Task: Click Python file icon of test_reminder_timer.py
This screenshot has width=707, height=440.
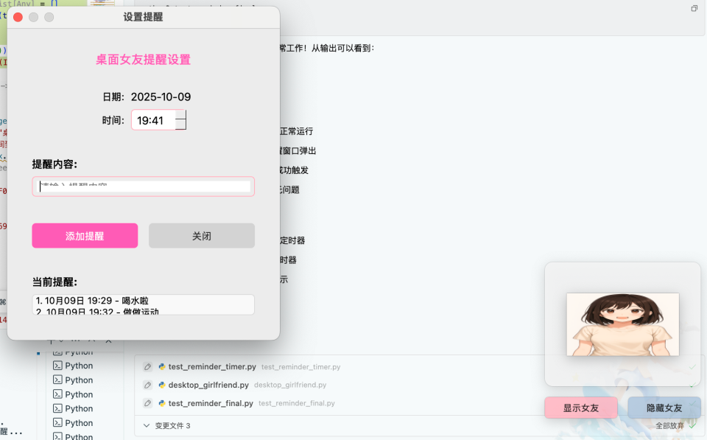Action: pos(162,367)
